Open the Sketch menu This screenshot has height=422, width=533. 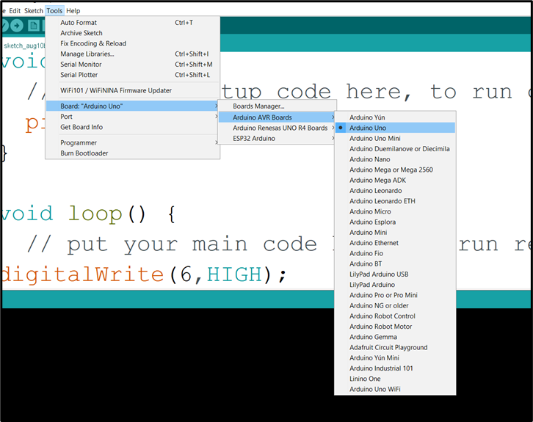click(33, 11)
